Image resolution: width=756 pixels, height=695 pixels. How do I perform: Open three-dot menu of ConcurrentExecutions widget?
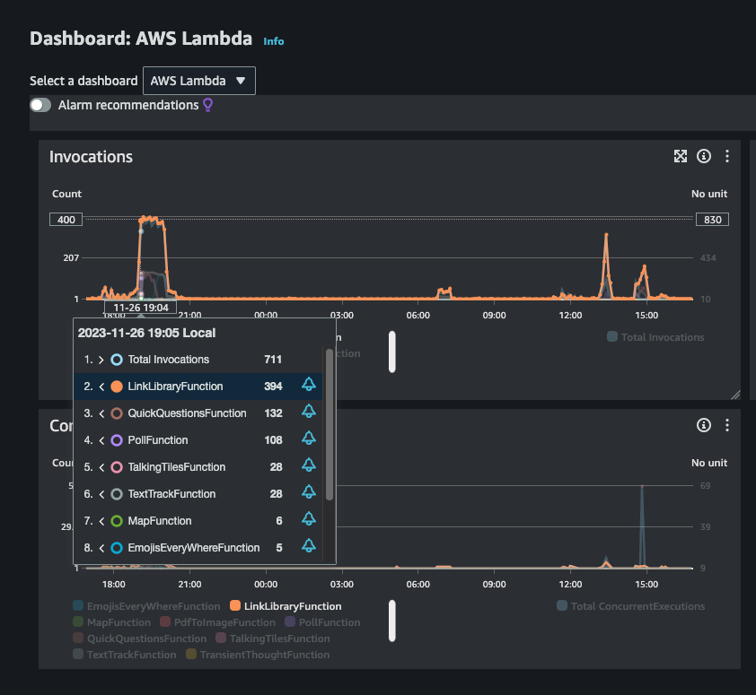tap(727, 425)
